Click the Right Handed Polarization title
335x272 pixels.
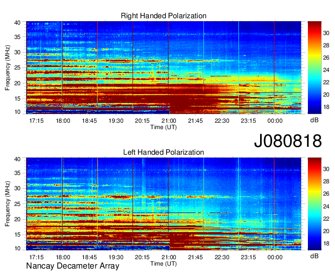point(164,16)
